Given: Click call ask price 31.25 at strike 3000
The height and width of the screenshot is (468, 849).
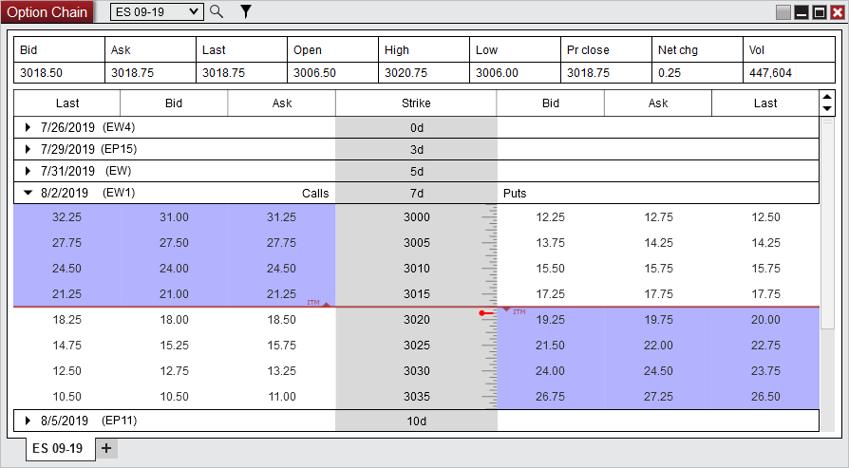Looking at the screenshot, I should [282, 217].
